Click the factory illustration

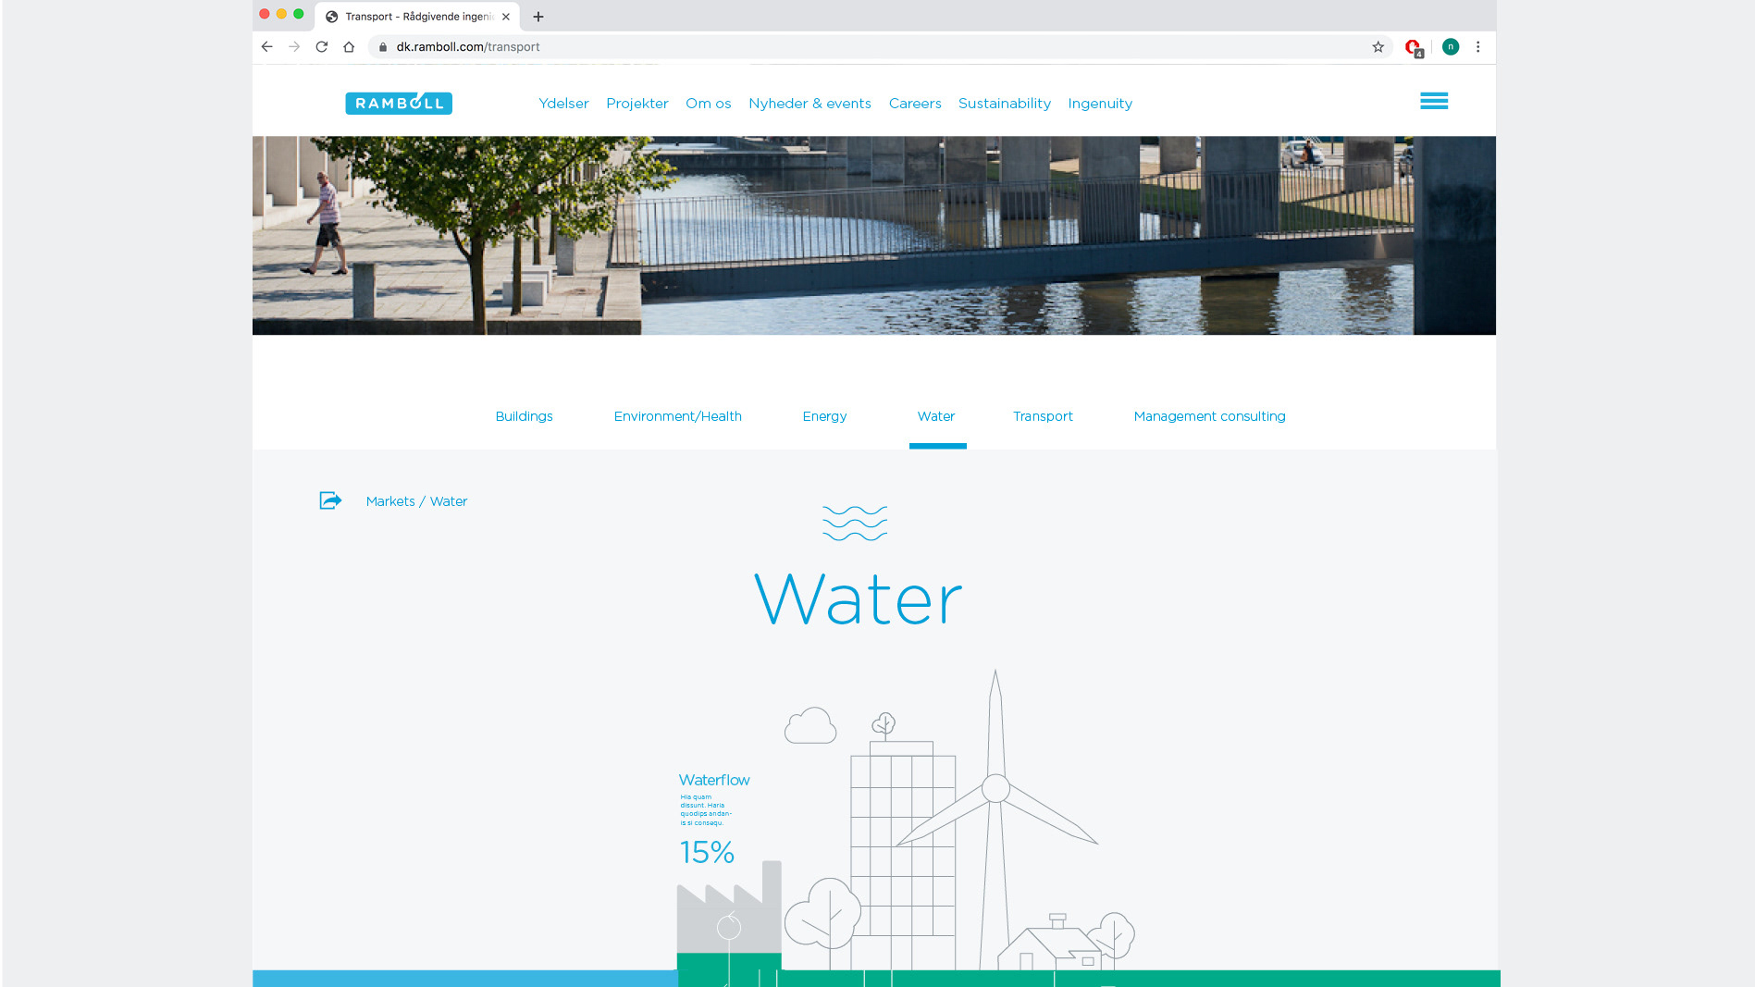[x=729, y=916]
